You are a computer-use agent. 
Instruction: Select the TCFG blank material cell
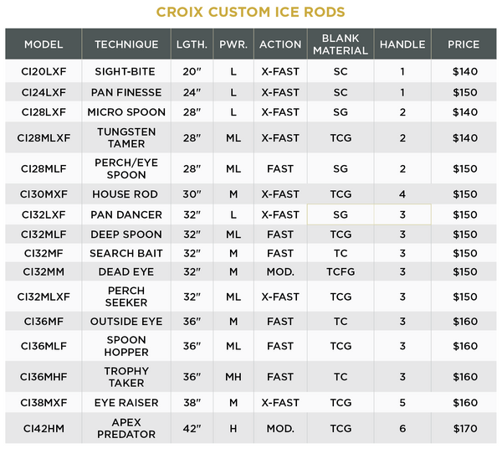340,271
